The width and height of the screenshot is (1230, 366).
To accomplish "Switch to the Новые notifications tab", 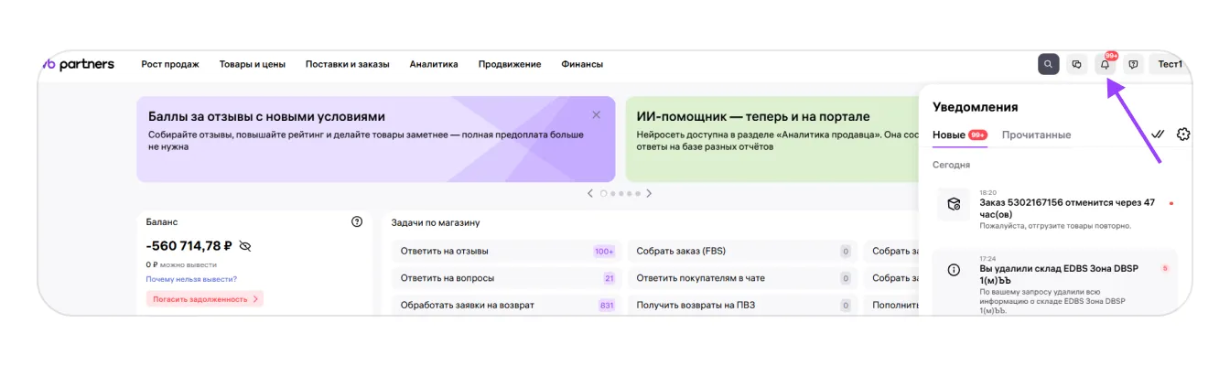I will [x=959, y=135].
